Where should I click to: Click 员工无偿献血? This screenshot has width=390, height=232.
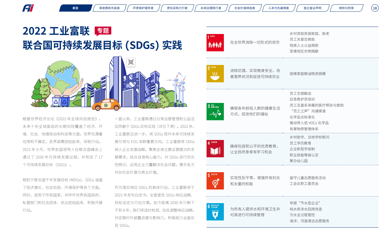(300, 94)
